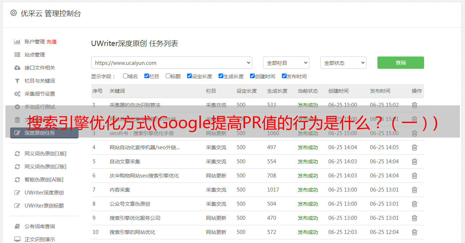Screen dimensions: 465x243
Task: Open 栏目与关键词 in the sidebar
Action: tap(40, 81)
